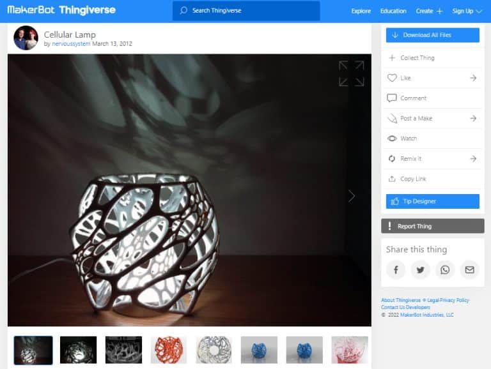Open the Education menu
Image resolution: width=491 pixels, height=369 pixels.
click(393, 11)
